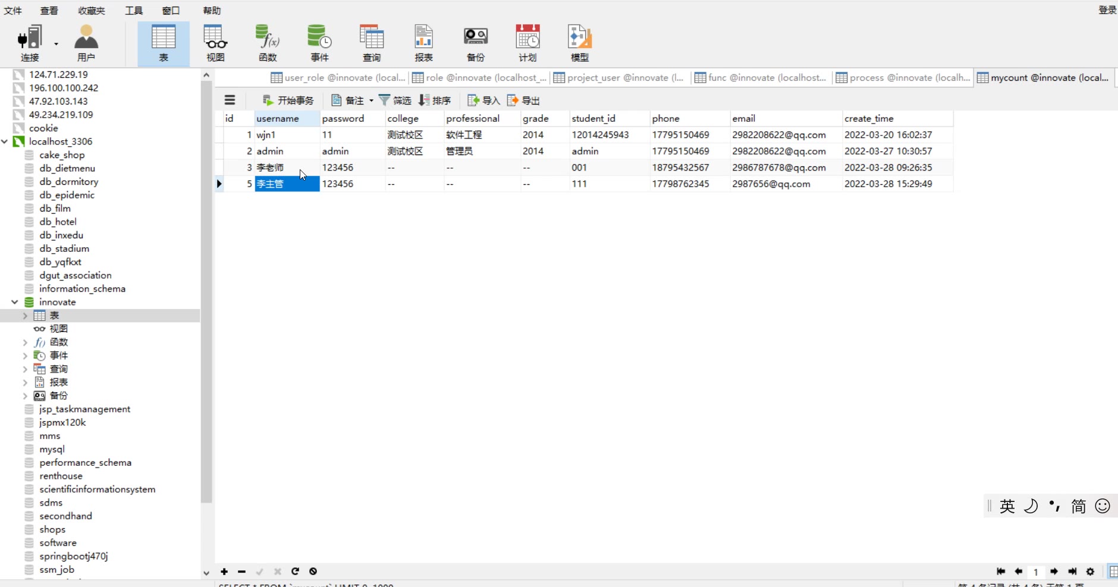This screenshot has width=1118, height=587.
Task: Open the 查询 query toolbar icon
Action: tap(372, 43)
